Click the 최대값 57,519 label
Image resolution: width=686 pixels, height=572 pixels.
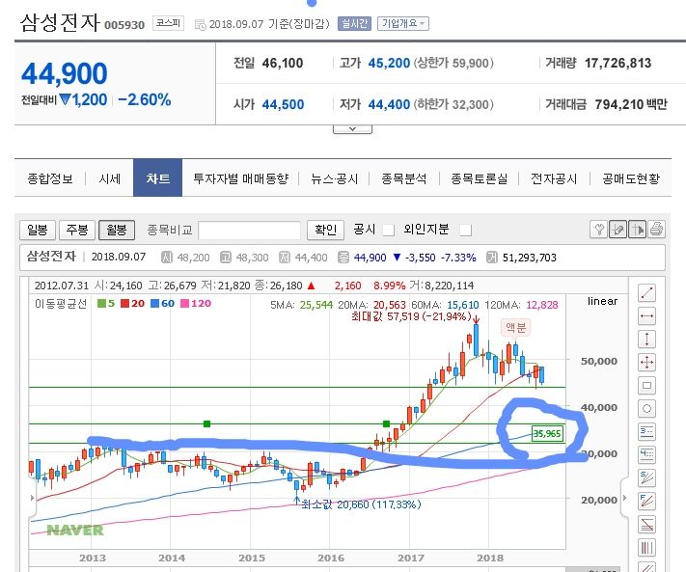tap(411, 316)
